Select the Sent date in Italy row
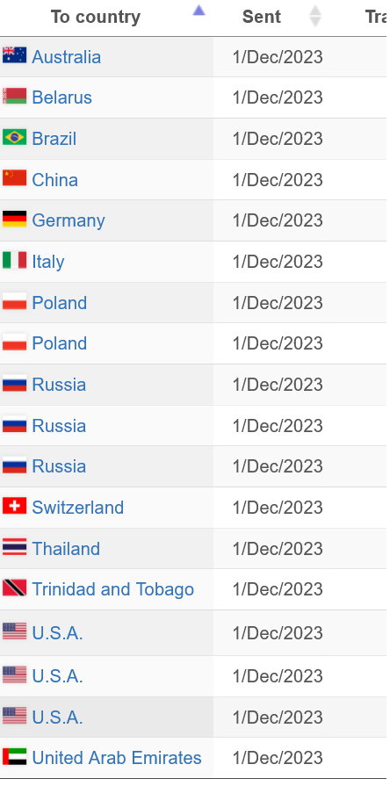Screen dimensions: 390x786 click(278, 262)
